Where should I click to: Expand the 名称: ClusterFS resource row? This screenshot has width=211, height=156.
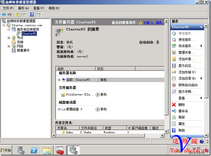click(59, 80)
